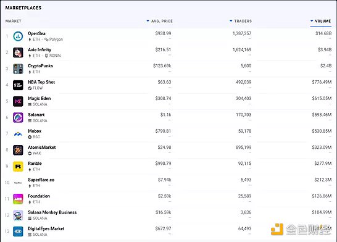This screenshot has height=242, width=337.
Task: Click the Solana Monkey Business avatar
Action: click(x=18, y=215)
